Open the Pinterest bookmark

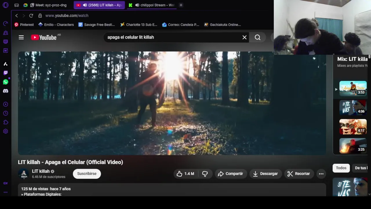(x=24, y=25)
